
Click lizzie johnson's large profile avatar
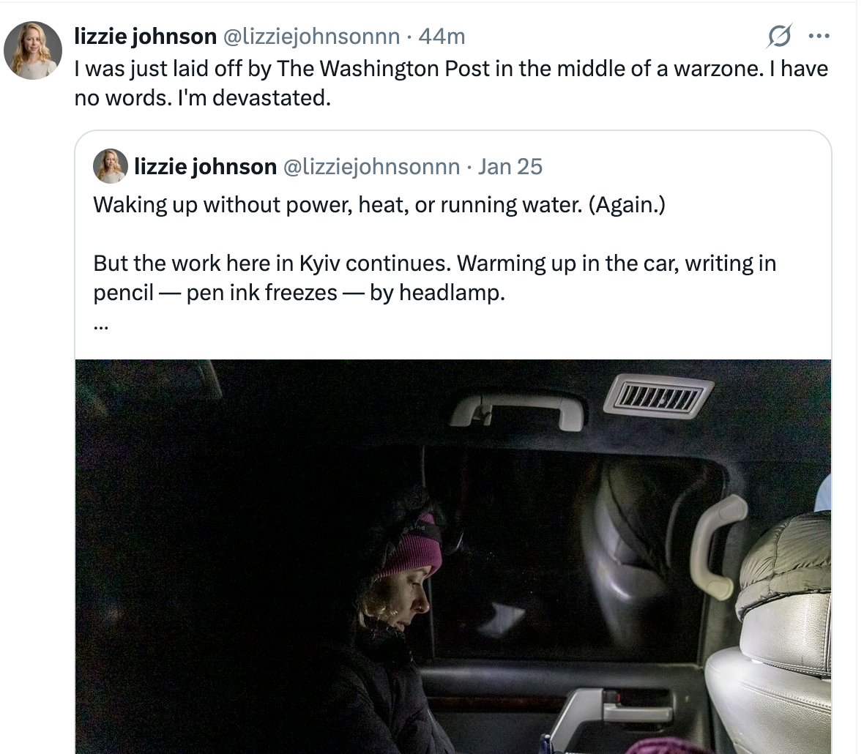[32, 50]
